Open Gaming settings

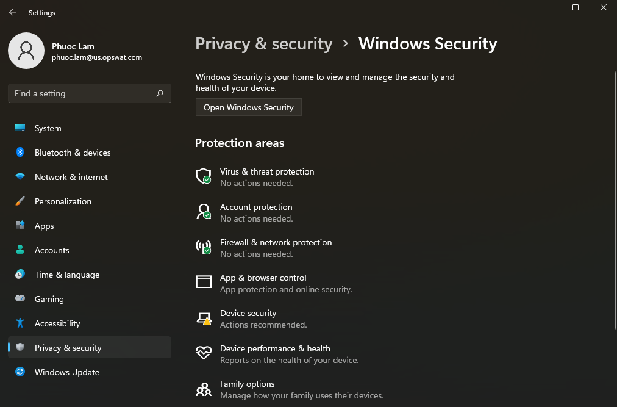click(x=90, y=299)
